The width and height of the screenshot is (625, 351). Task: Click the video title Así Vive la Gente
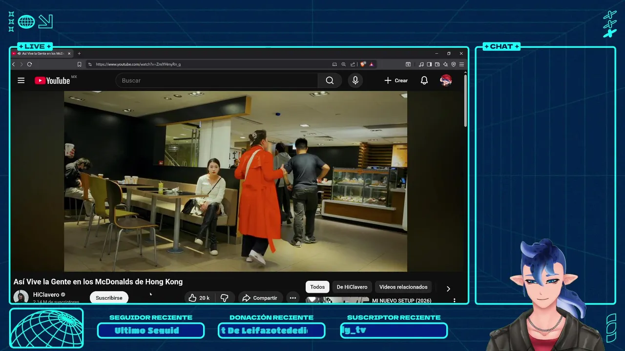[98, 282]
